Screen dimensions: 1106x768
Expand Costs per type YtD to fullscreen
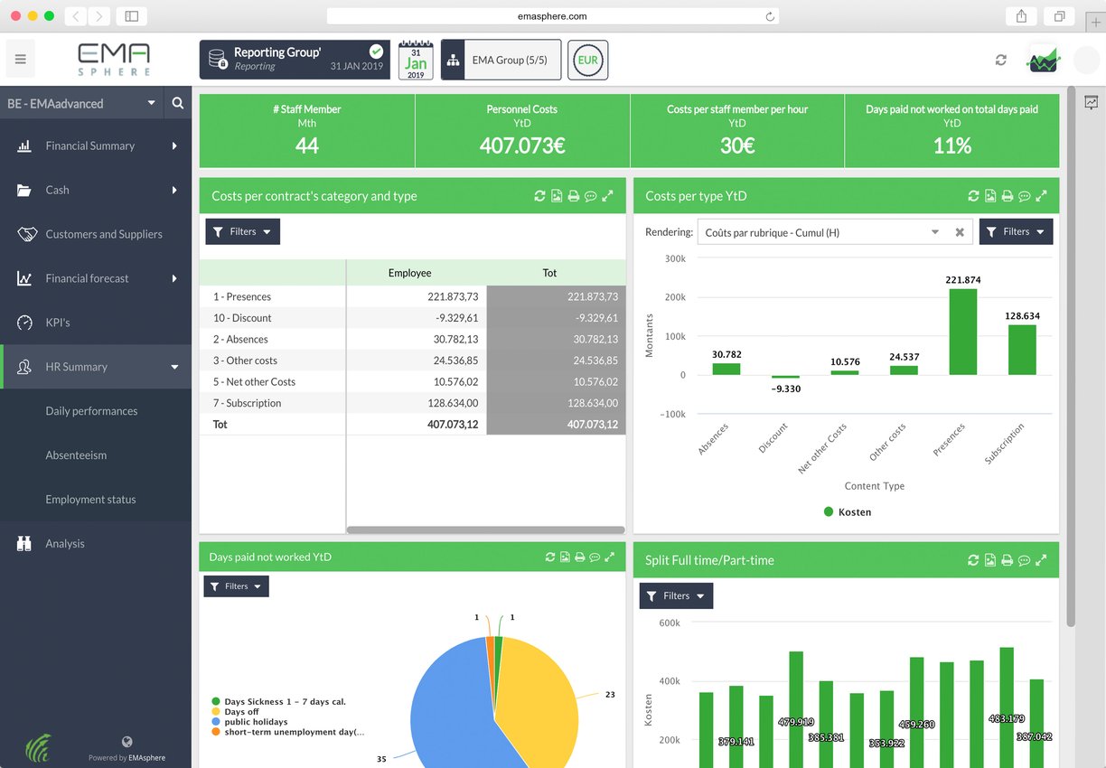[x=1041, y=195]
